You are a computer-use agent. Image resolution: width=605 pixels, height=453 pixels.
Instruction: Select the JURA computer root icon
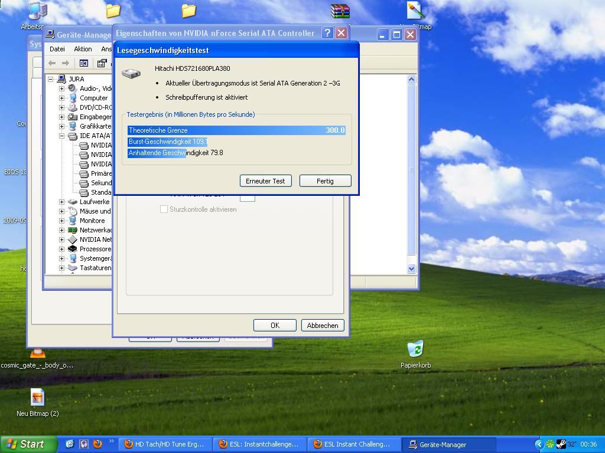[x=61, y=79]
